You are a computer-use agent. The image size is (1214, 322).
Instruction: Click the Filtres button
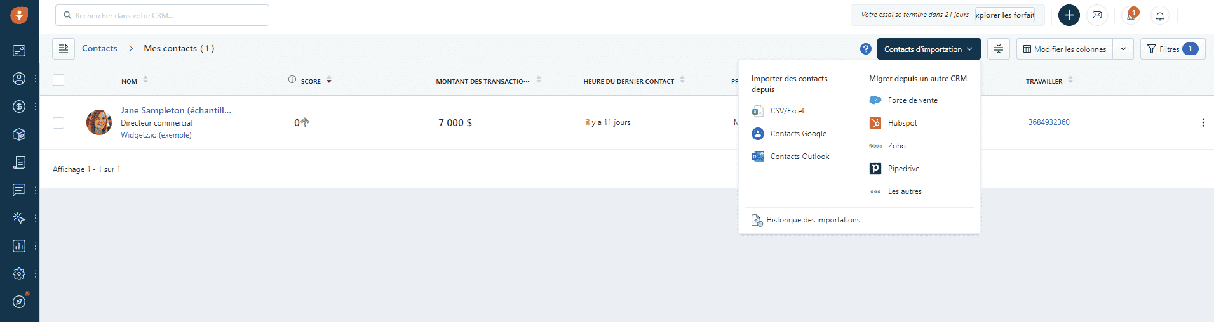coord(1172,49)
